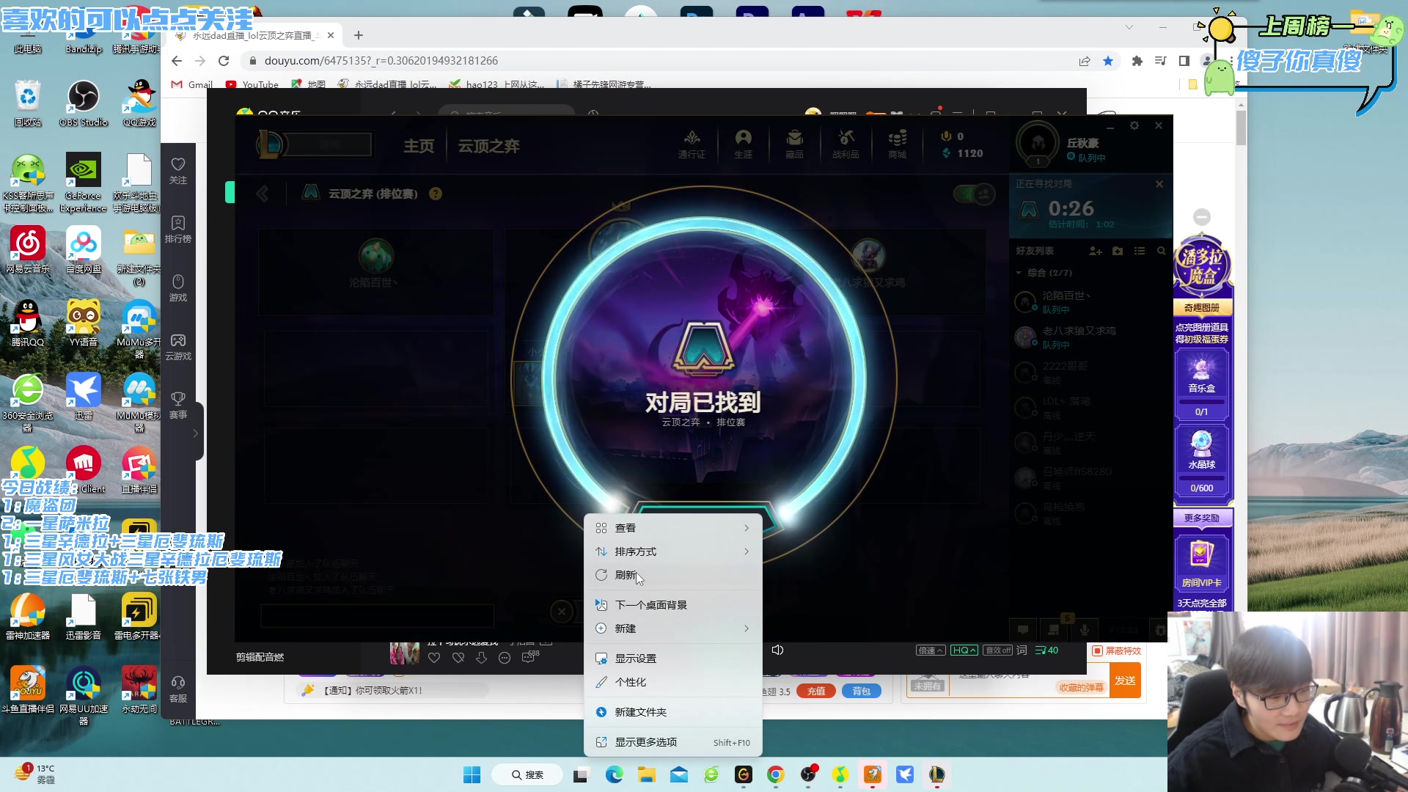Image resolution: width=1408 pixels, height=792 pixels.
Task: Expand the 排序方式 context submenu
Action: point(672,551)
